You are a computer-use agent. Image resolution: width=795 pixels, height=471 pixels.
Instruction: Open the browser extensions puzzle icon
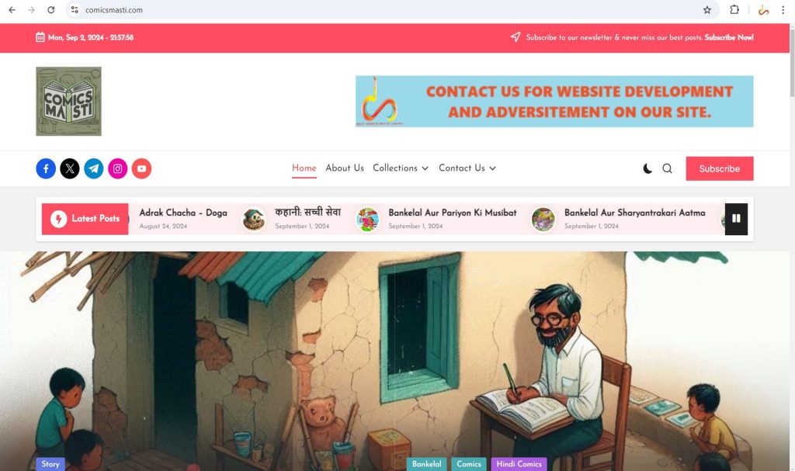pos(734,9)
